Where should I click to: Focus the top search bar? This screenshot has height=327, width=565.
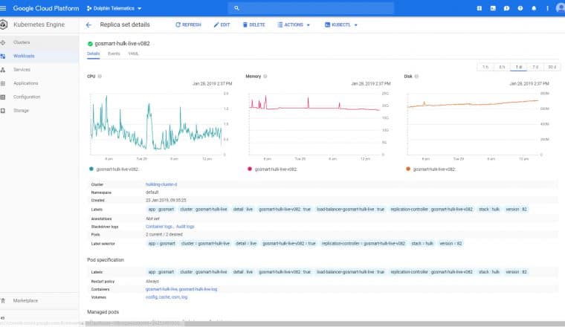pos(311,8)
